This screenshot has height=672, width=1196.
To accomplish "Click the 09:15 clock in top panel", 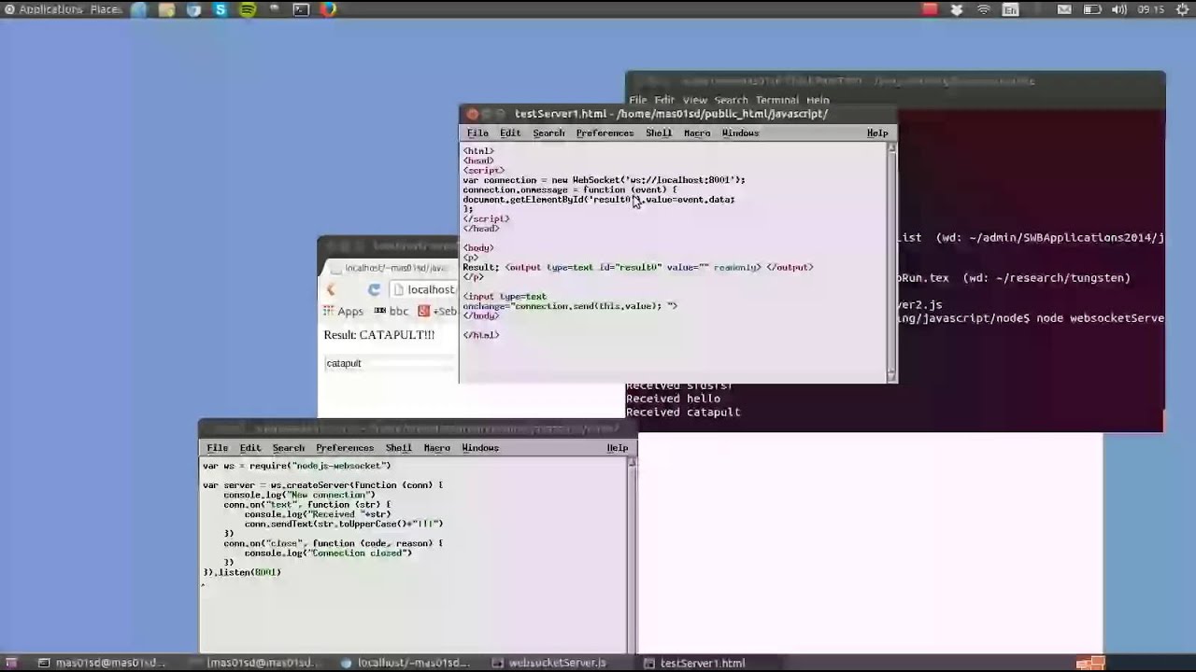I will [x=1151, y=9].
